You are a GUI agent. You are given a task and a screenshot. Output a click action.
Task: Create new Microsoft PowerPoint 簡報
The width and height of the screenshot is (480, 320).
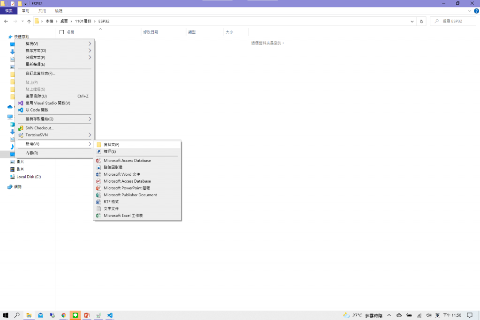[137, 188]
